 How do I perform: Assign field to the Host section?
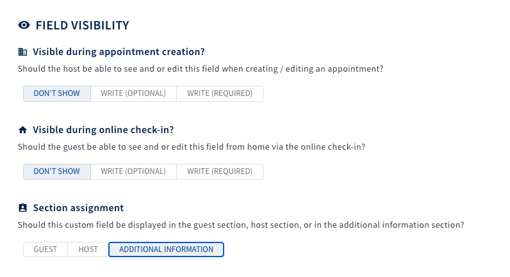click(88, 249)
